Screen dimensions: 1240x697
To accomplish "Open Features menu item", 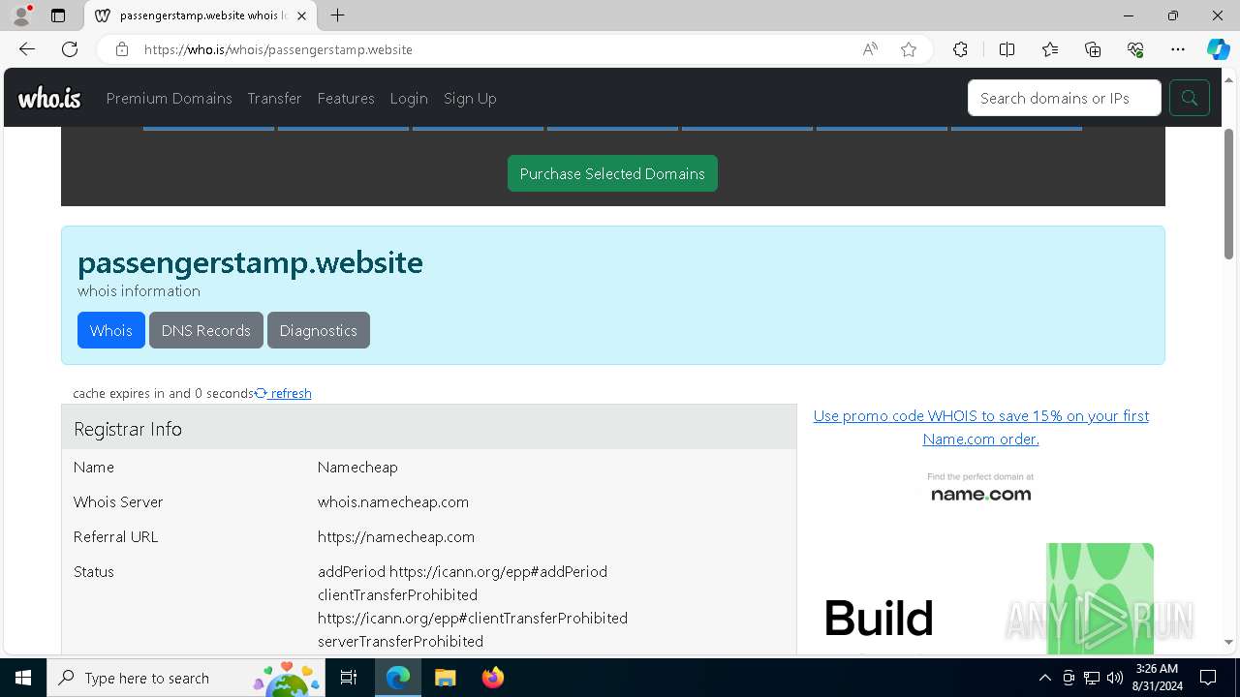I will (346, 98).
